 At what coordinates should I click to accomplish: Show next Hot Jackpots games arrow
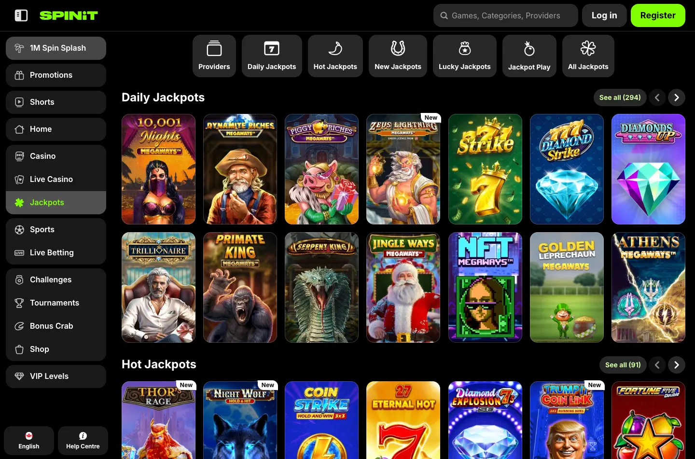tap(677, 365)
